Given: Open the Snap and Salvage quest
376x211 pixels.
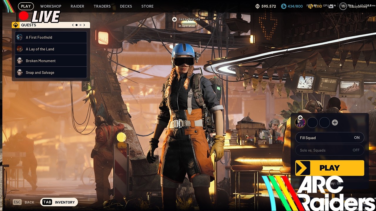Looking at the screenshot, I should pyautogui.click(x=51, y=72).
